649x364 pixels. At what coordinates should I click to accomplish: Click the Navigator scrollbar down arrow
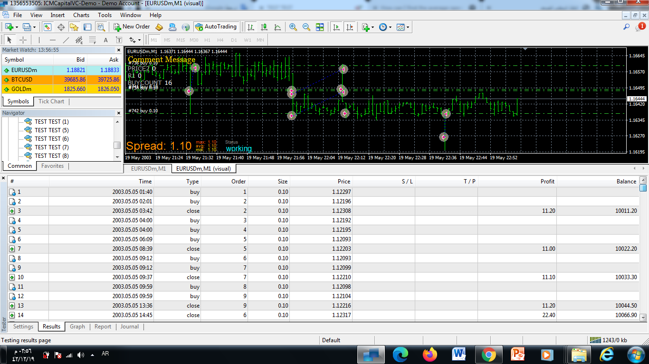click(117, 157)
